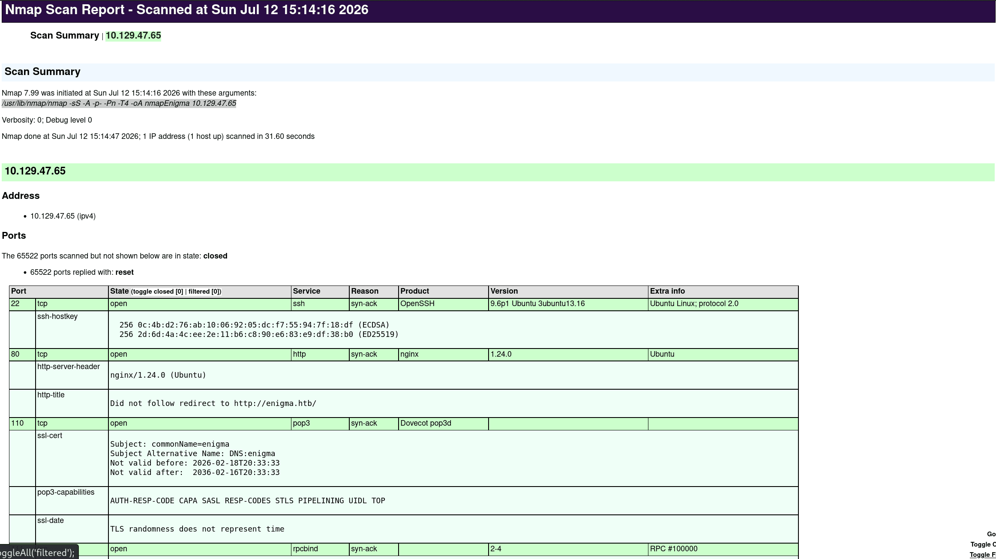Click the floating Go to top link
Screen dimensions: 996x559
[x=991, y=534]
